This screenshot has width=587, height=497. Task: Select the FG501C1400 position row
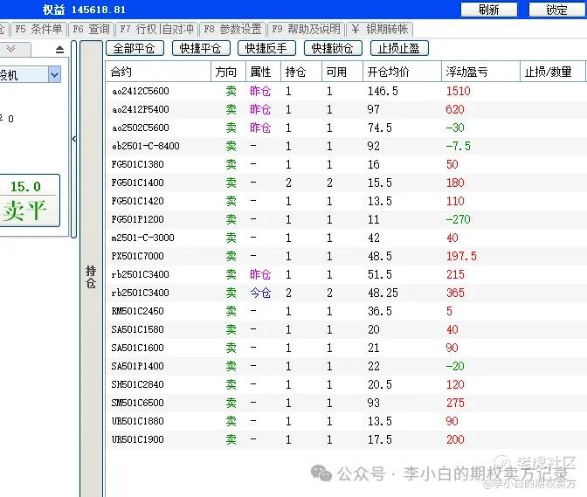pos(346,183)
